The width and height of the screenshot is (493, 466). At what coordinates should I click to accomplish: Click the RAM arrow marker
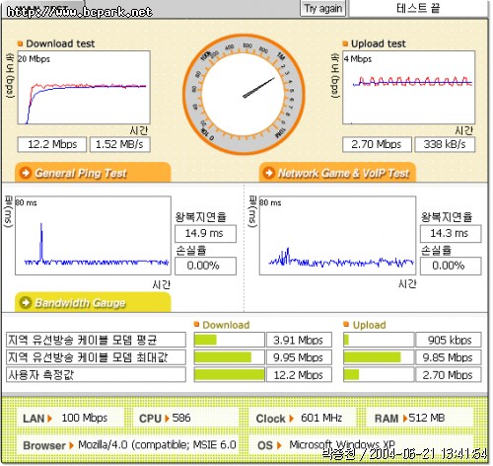[x=405, y=419]
